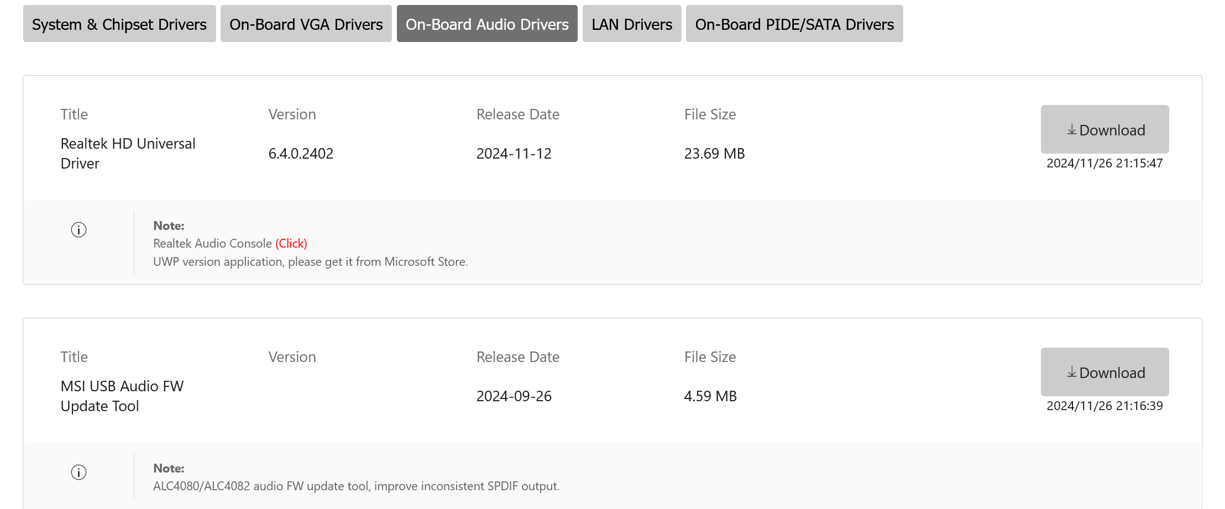Switch to On-Board VGA Drivers tab

306,24
